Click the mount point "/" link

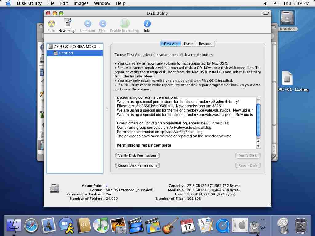pyautogui.click(x=107, y=186)
